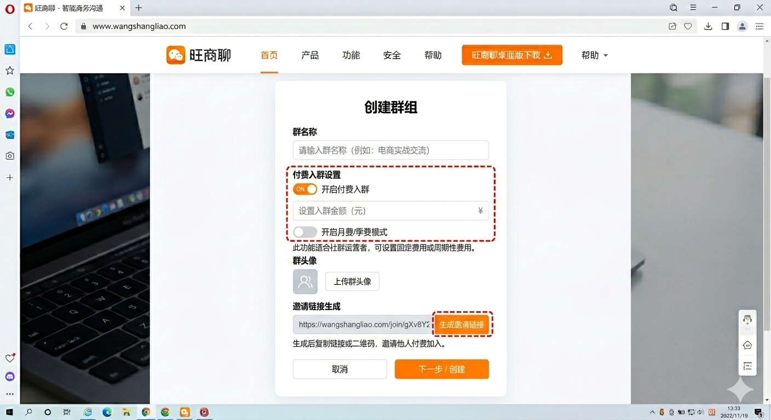Open WhatsApp in the Opera sidebar
Viewport: 771px width, 420px height.
[9, 92]
